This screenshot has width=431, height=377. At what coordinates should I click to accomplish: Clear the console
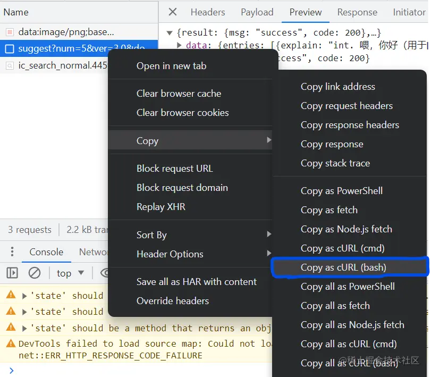(35, 273)
